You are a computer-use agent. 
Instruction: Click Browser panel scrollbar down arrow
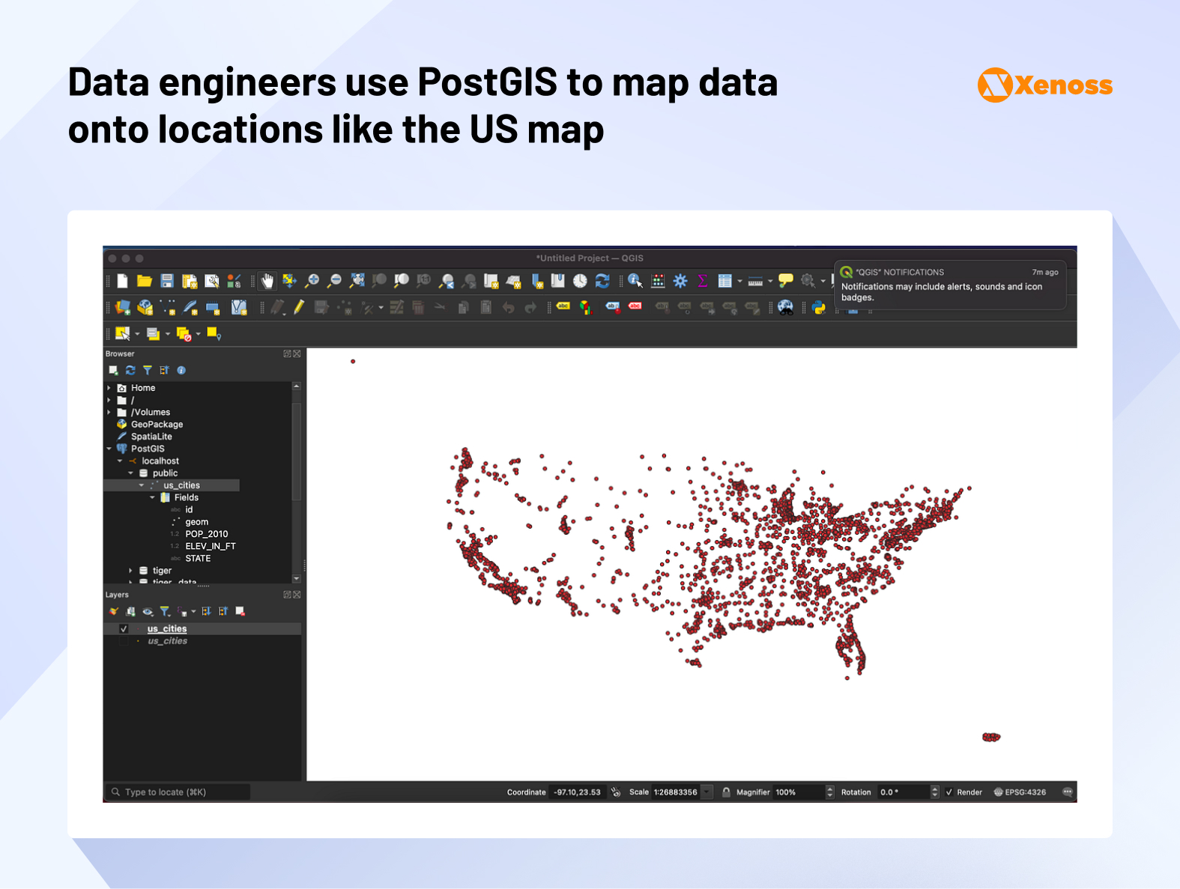pyautogui.click(x=297, y=578)
